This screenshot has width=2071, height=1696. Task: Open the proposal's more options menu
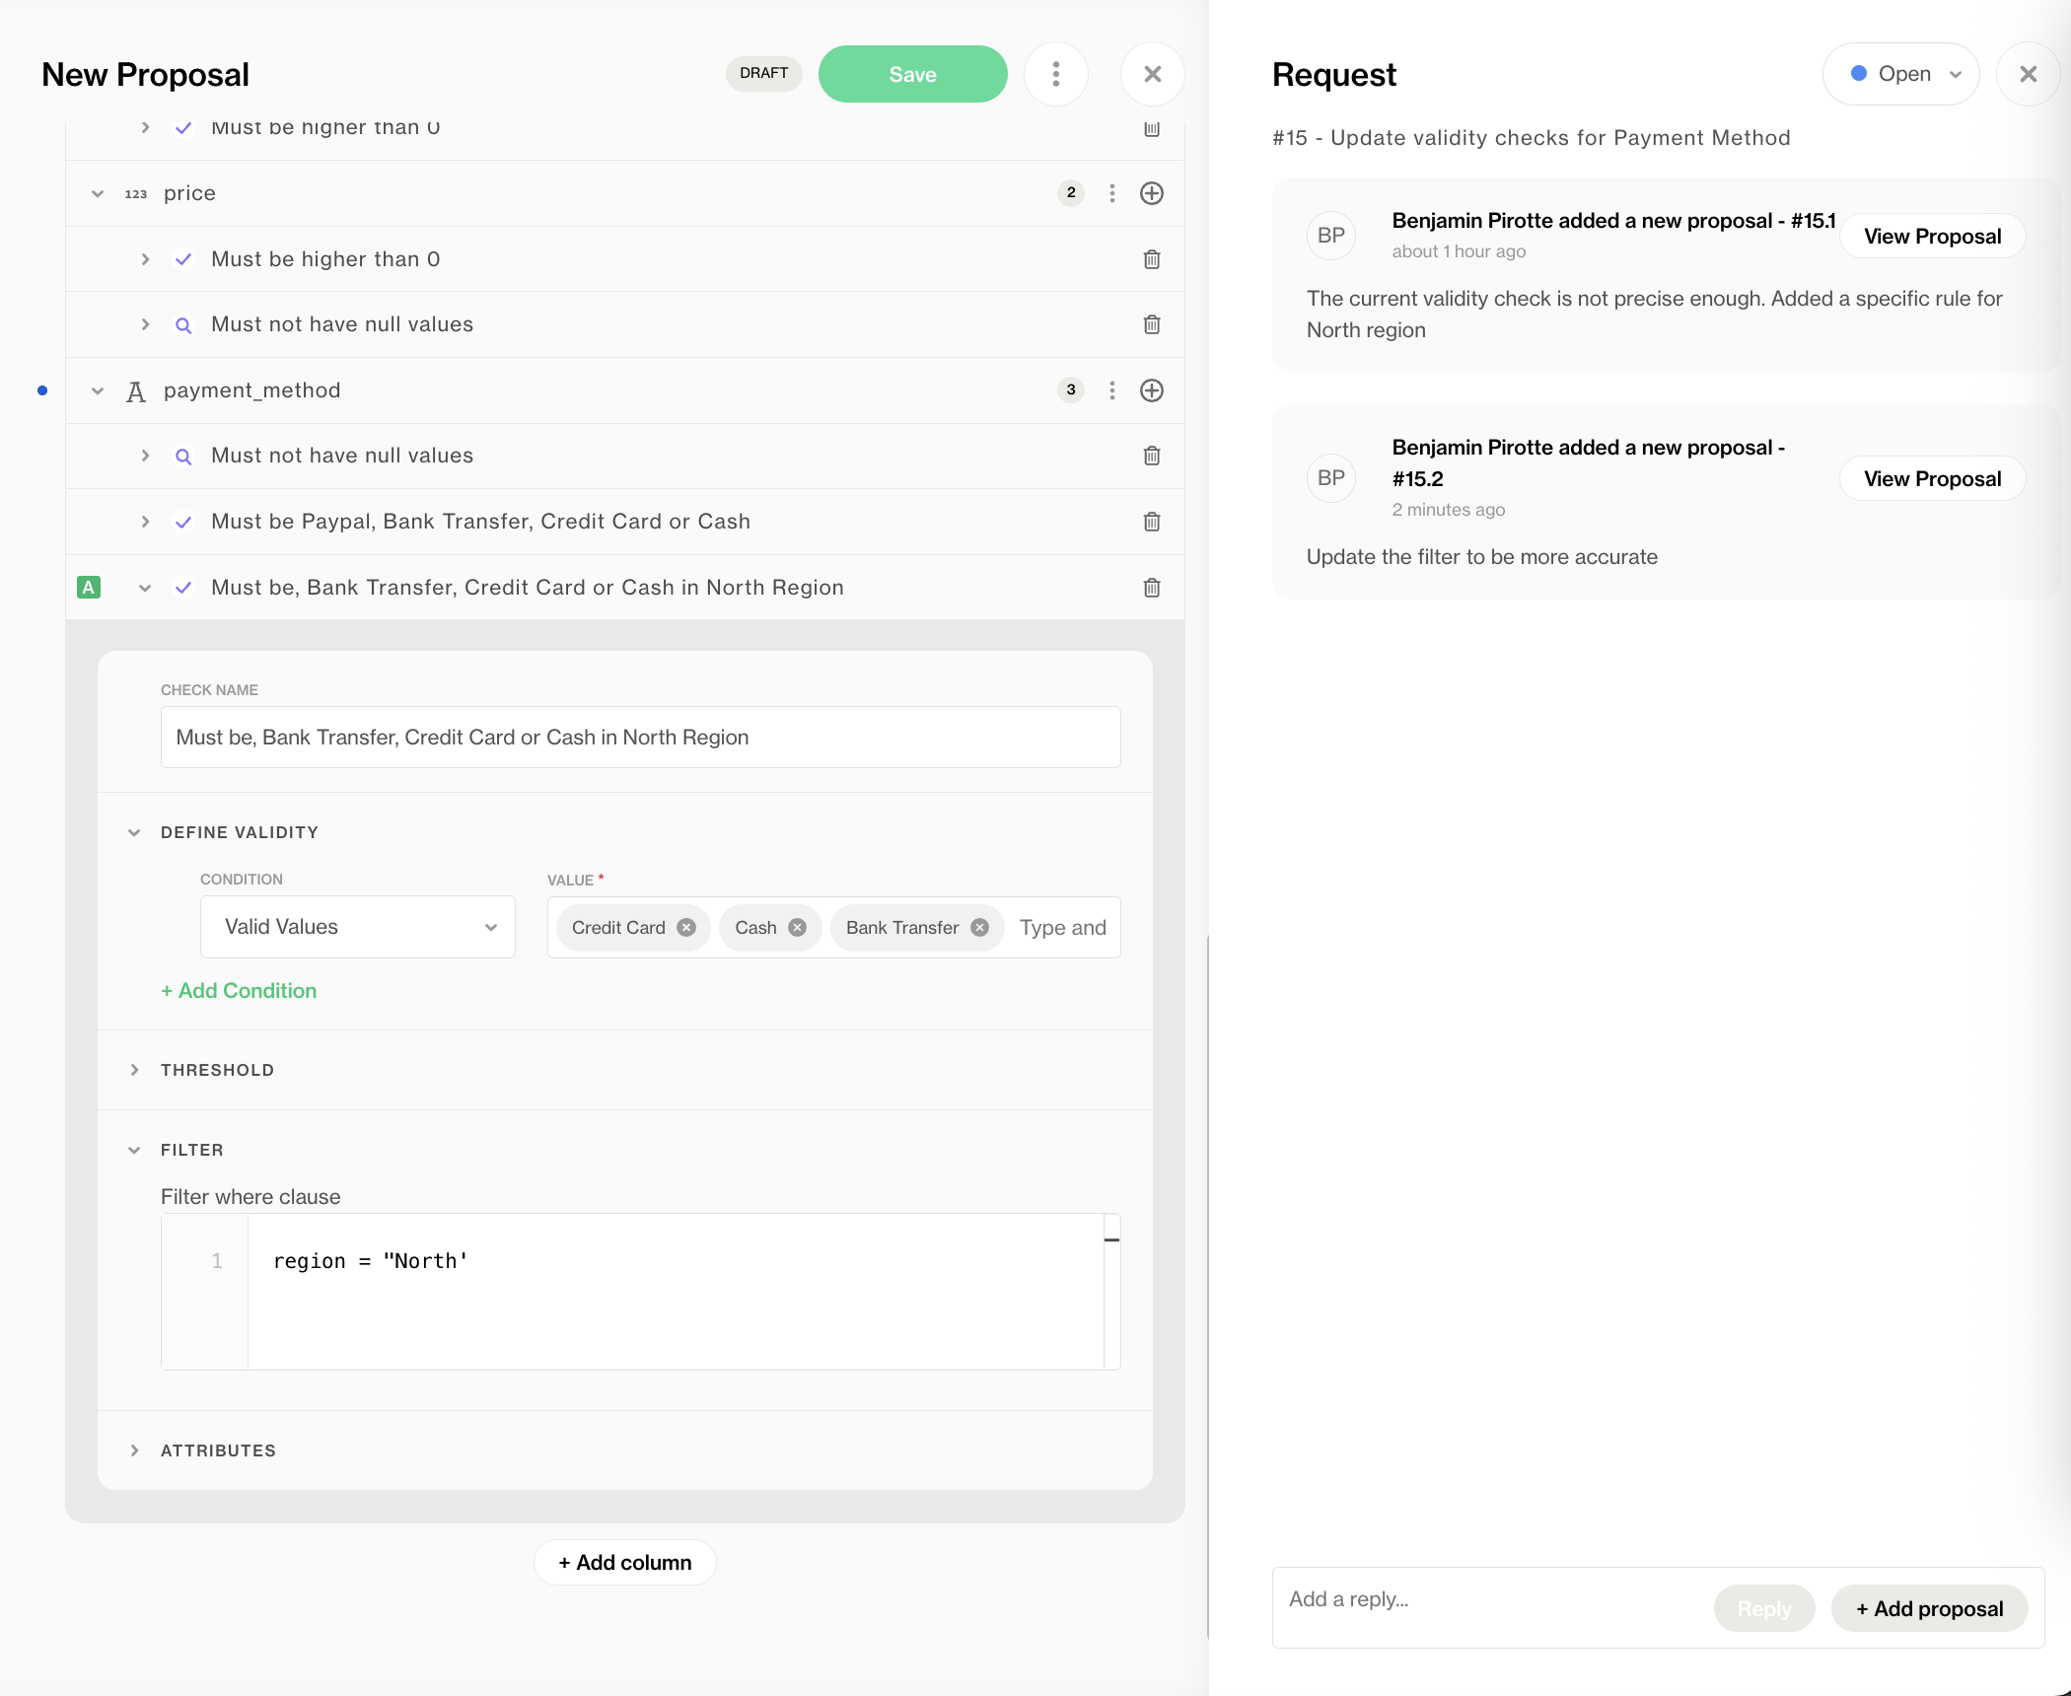(x=1055, y=74)
